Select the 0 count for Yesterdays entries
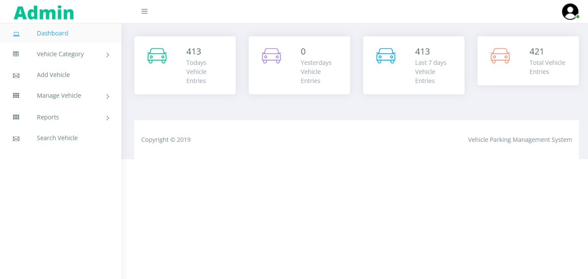Viewport: 588px width, 279px height. 303,51
